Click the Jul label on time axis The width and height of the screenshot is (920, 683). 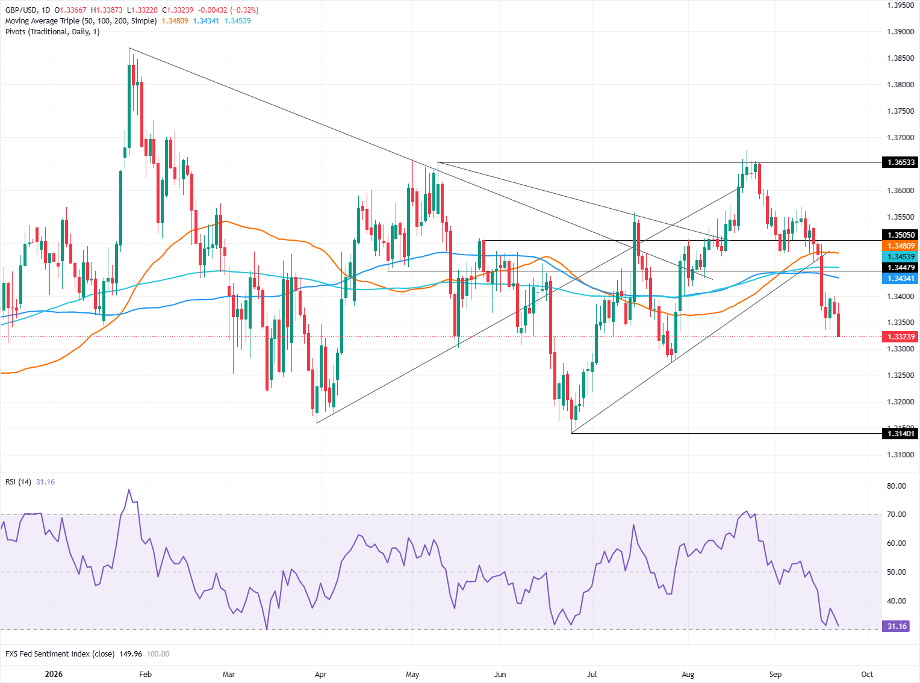pos(592,675)
